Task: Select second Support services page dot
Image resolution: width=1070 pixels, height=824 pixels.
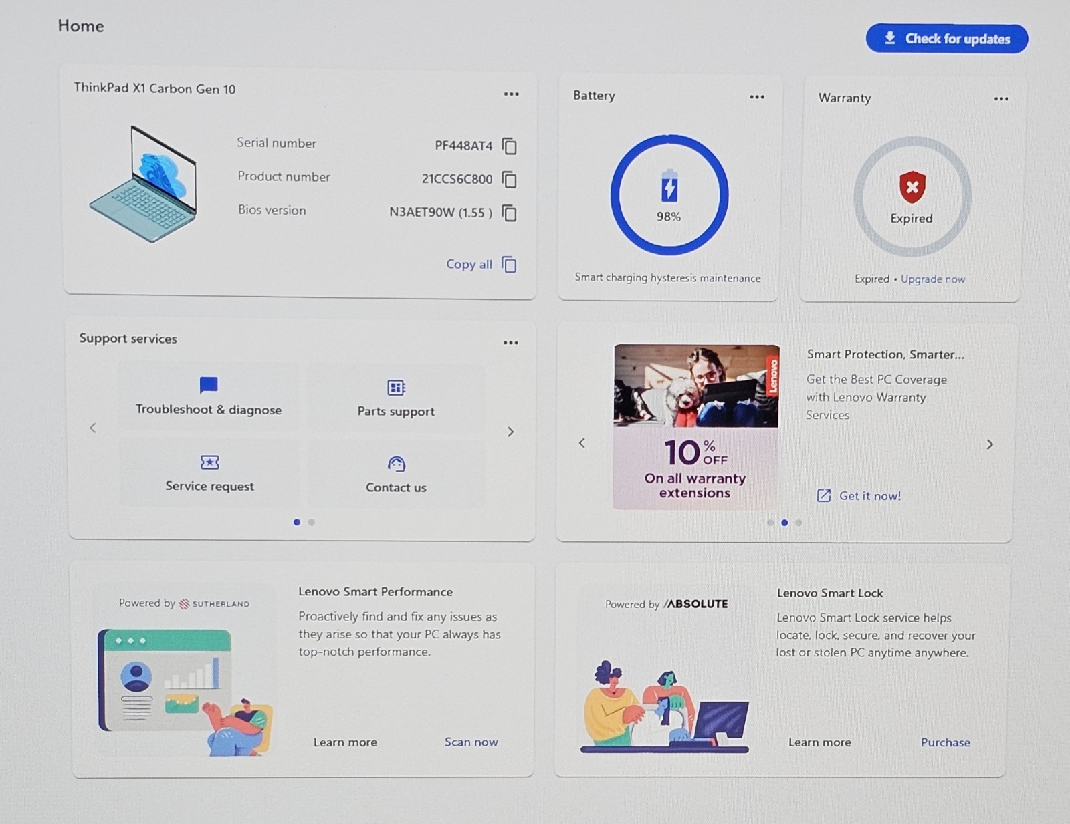Action: 311,522
